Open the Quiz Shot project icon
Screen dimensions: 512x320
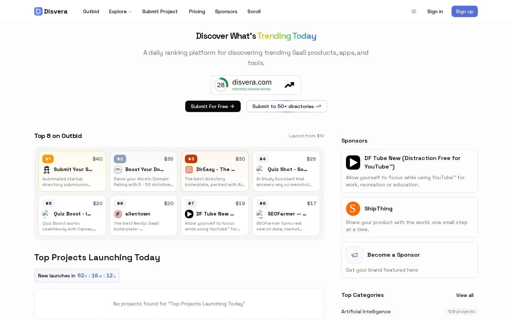tap(261, 170)
